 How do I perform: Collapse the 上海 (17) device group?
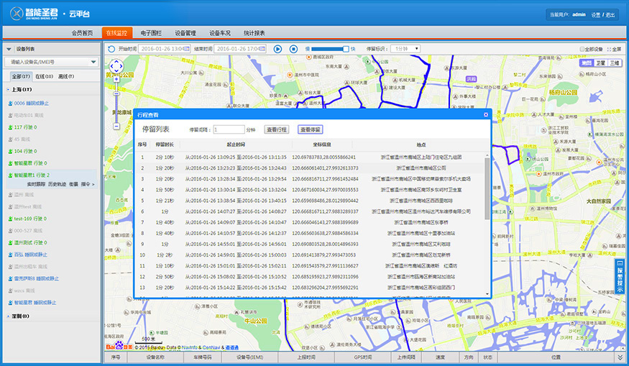pyautogui.click(x=6, y=89)
